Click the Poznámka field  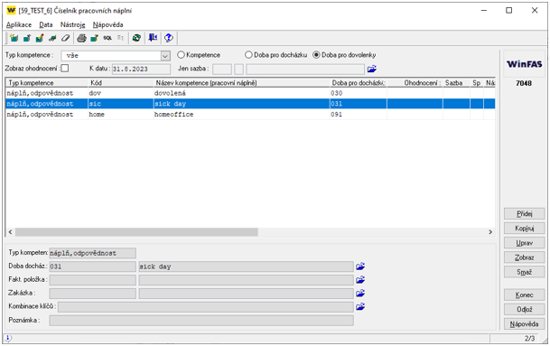click(201, 321)
